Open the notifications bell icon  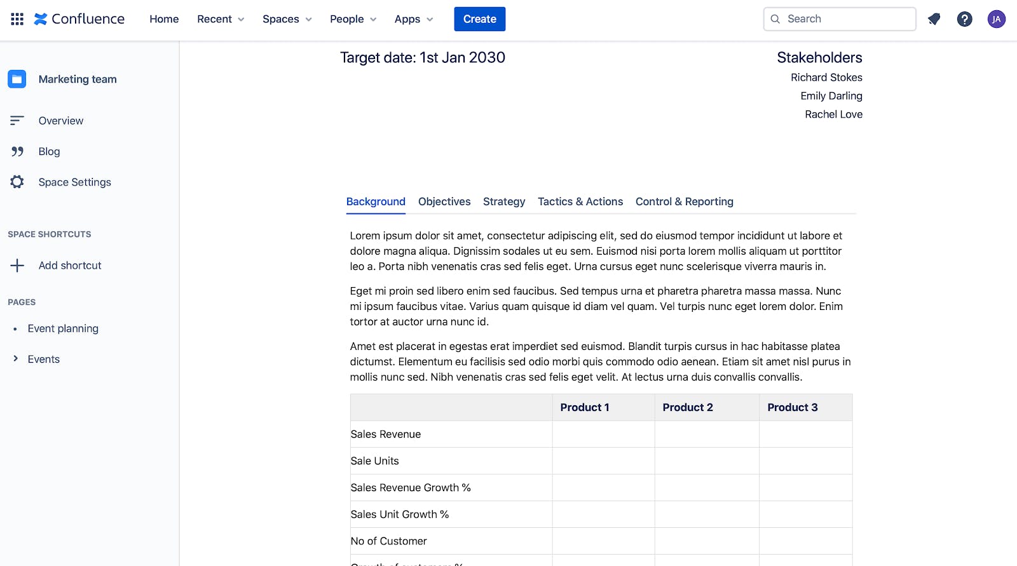coord(934,19)
